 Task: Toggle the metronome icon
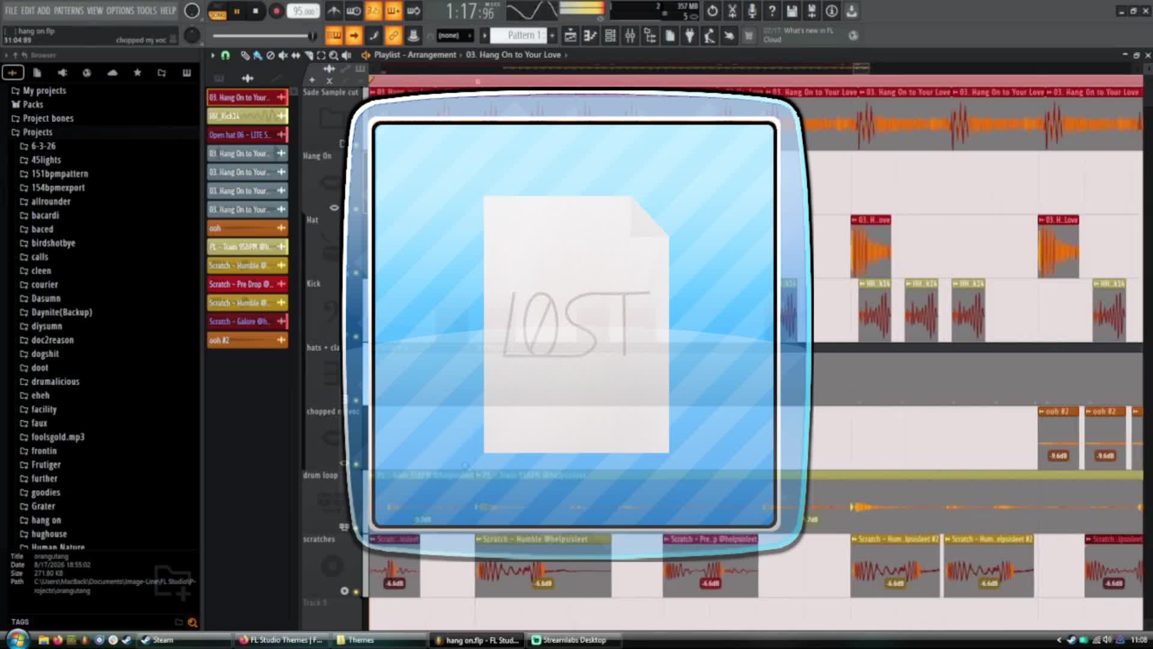(x=334, y=11)
